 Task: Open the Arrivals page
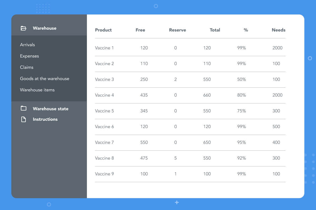pos(27,45)
